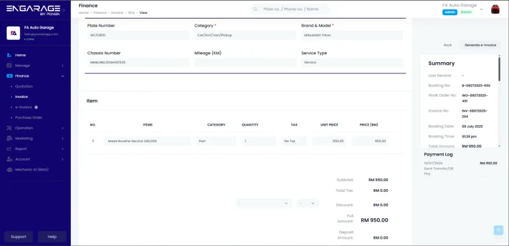Go to Home menu item
The height and width of the screenshot is (246, 509).
click(20, 56)
